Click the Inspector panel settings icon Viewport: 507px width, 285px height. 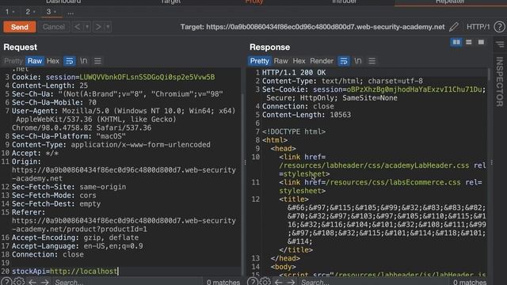tap(501, 44)
